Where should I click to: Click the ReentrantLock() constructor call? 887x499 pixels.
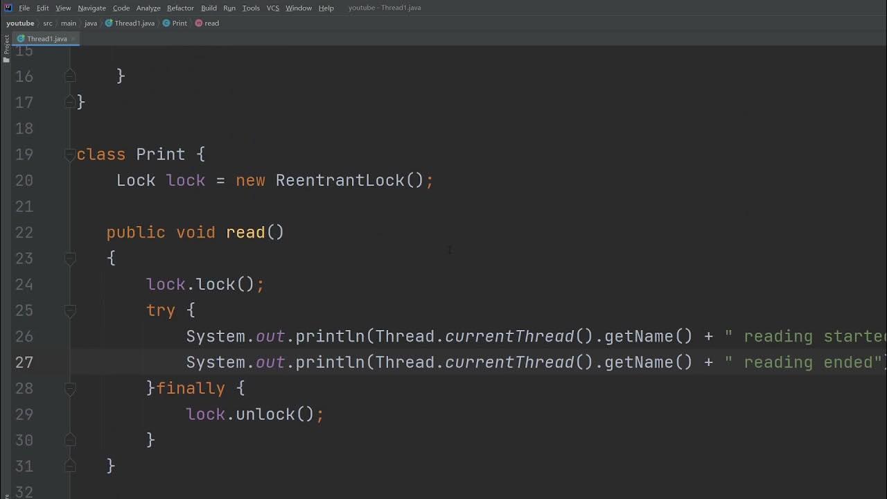coord(349,180)
